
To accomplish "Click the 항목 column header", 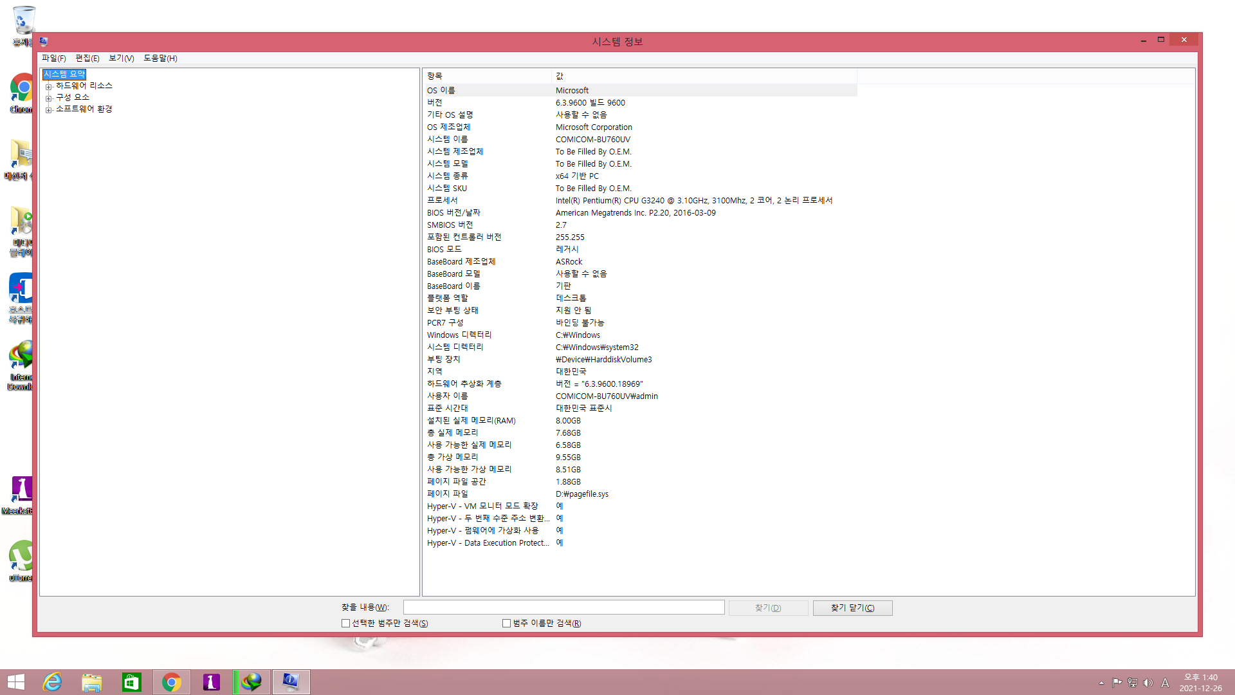I will coord(487,76).
